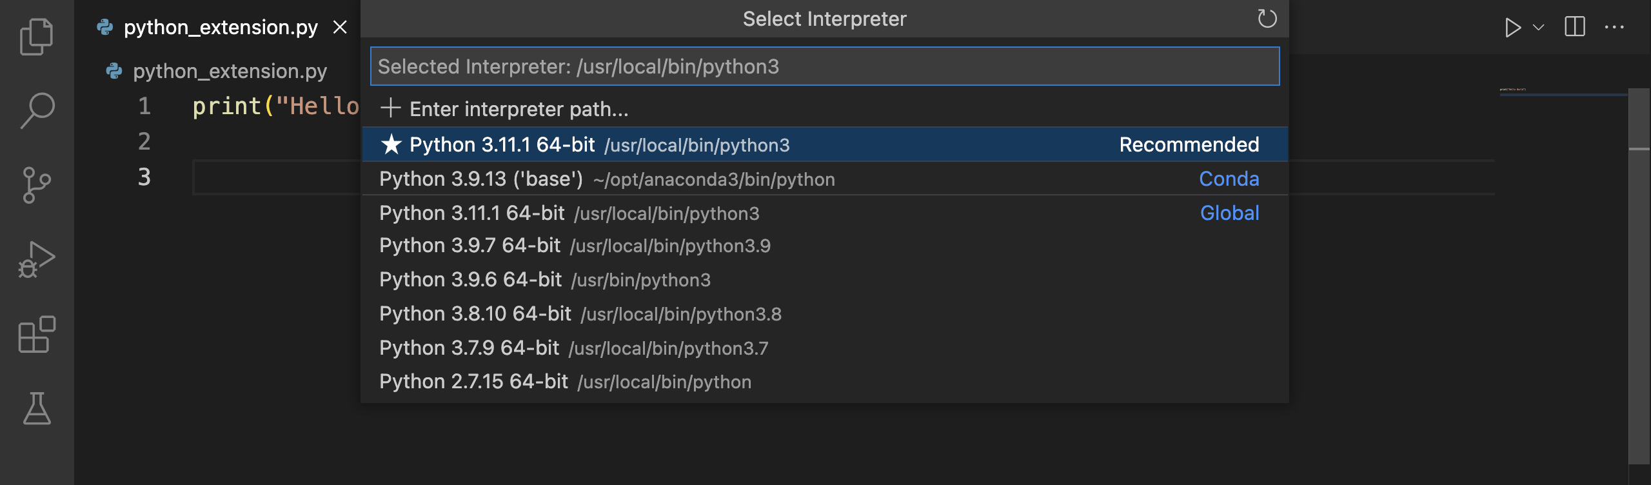Run the Python file with play icon
The image size is (1651, 485).
[x=1512, y=28]
